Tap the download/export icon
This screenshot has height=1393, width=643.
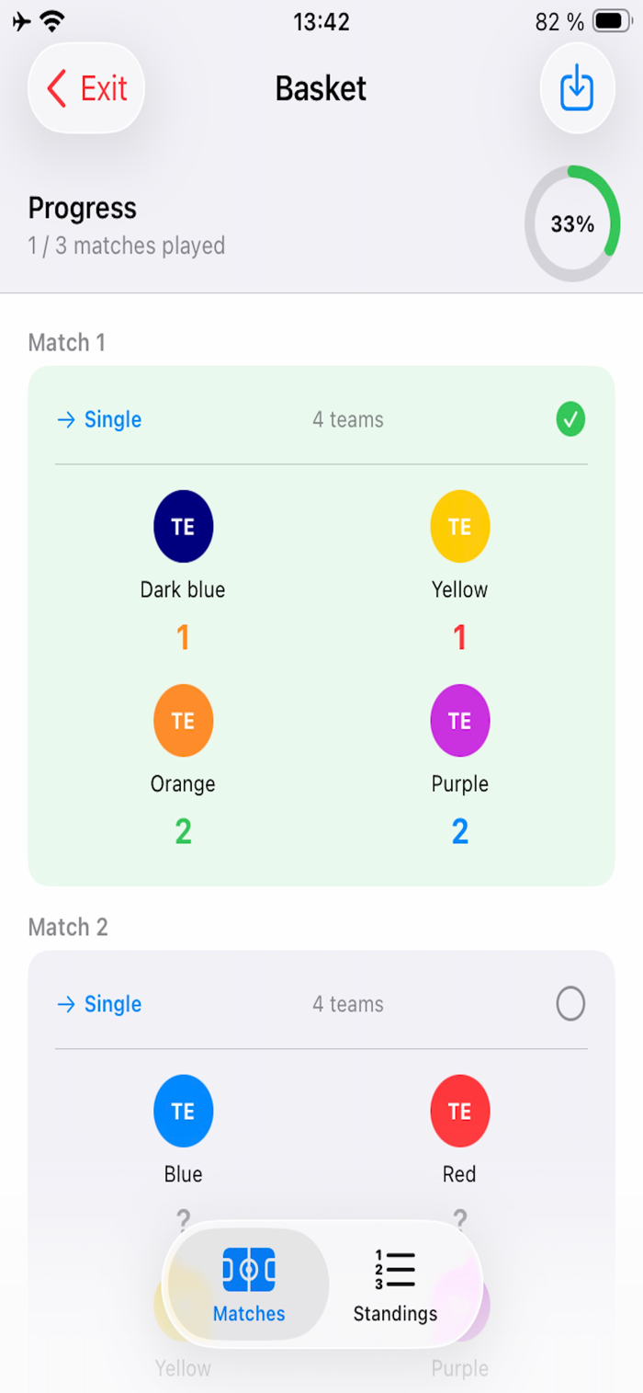pos(577,88)
